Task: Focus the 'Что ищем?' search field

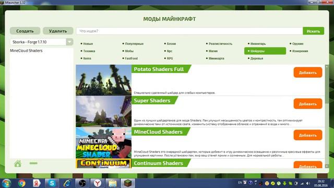Action: pos(189,31)
